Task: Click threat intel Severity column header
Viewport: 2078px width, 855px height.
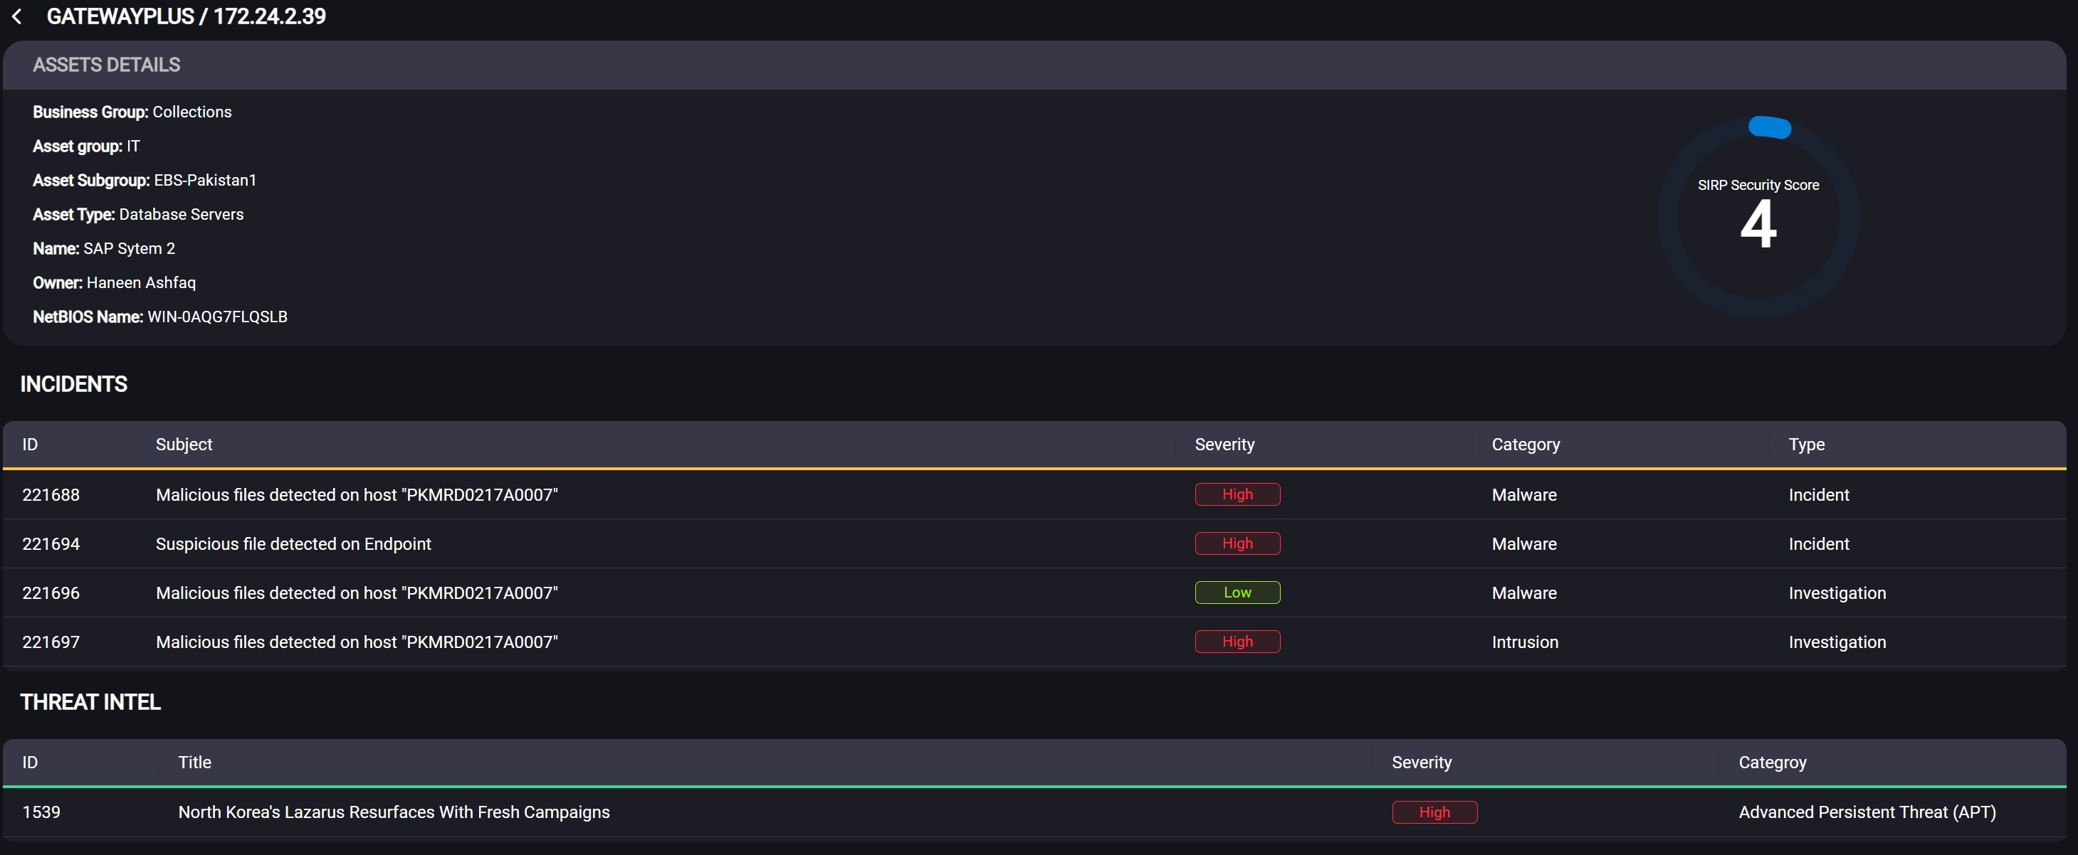Action: (1422, 763)
